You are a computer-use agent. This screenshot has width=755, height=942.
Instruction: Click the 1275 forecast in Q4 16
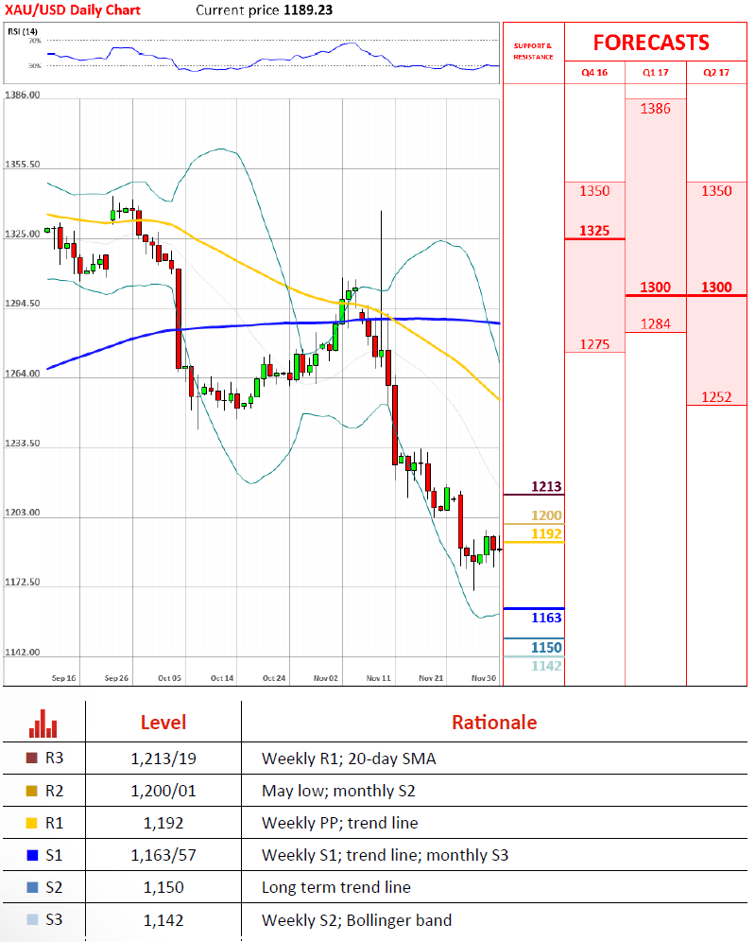pos(594,344)
